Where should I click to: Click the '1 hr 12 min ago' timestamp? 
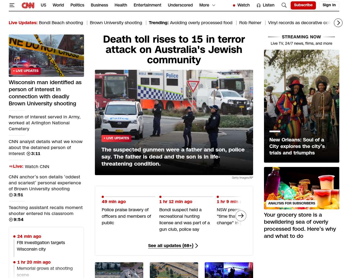pyautogui.click(x=176, y=201)
